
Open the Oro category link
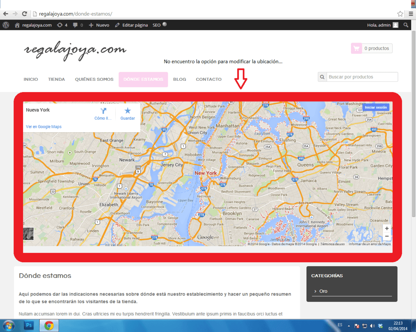coord(323,291)
